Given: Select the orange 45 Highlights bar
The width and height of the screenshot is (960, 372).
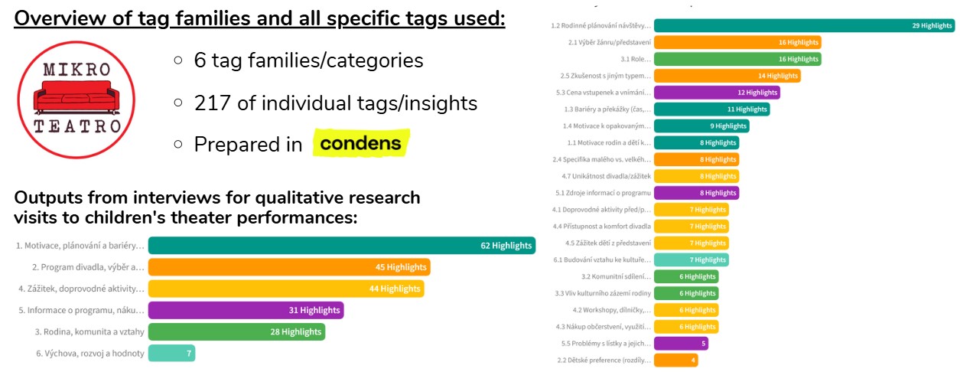Looking at the screenshot, I should [289, 267].
